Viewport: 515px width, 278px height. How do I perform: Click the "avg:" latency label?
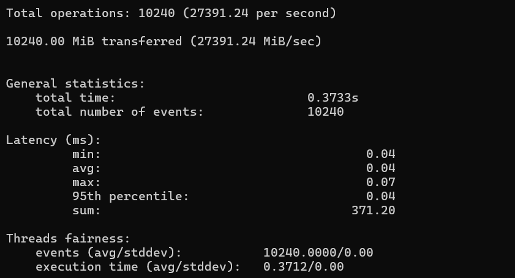[x=86, y=168]
